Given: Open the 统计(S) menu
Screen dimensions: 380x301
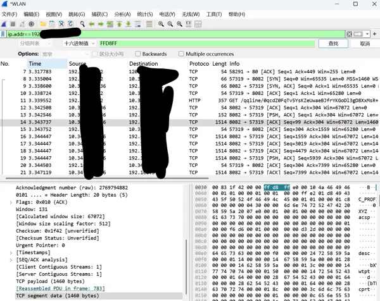Looking at the screenshot, I should 145,14.
